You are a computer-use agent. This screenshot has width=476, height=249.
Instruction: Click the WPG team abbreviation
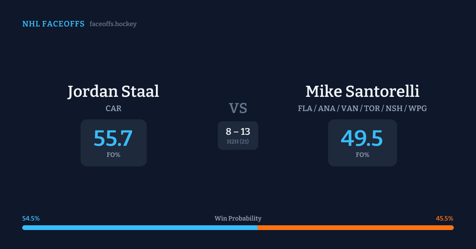418,108
